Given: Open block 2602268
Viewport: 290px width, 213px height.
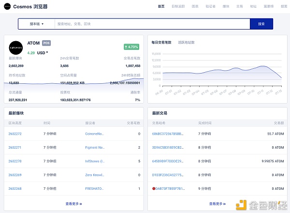Looking at the screenshot, I should click(x=15, y=188).
